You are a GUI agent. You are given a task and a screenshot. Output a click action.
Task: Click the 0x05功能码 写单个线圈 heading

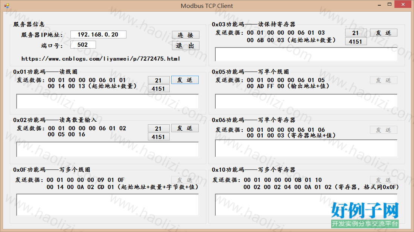(250, 72)
